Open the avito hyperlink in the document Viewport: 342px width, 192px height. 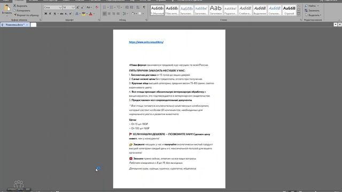tap(146, 42)
